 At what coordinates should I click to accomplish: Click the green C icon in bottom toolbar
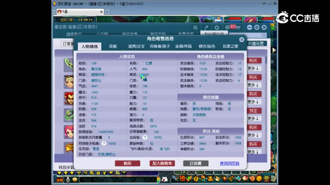point(267,178)
